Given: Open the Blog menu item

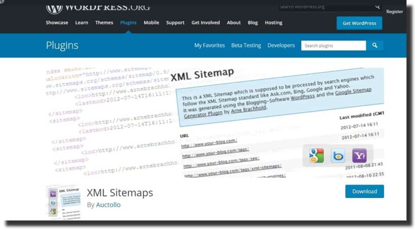Looking at the screenshot, I should coord(253,23).
